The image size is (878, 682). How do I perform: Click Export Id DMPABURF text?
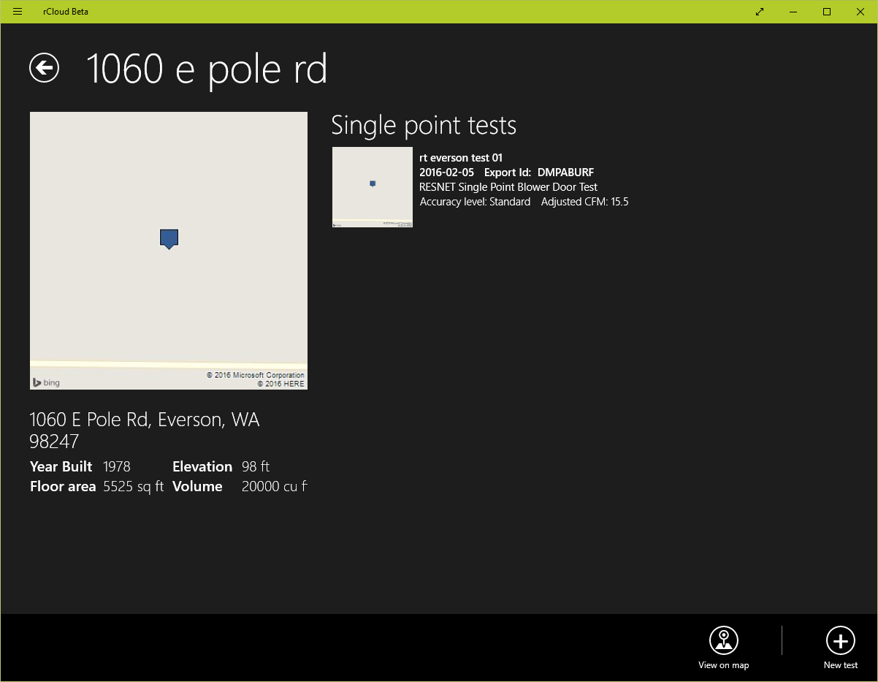(539, 173)
